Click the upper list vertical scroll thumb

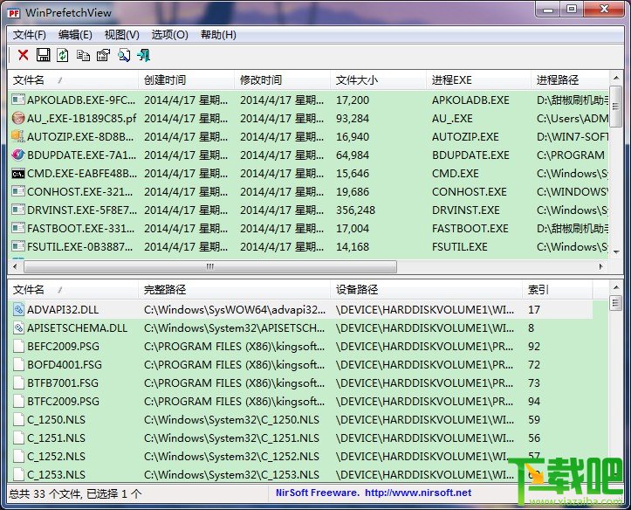click(615, 107)
